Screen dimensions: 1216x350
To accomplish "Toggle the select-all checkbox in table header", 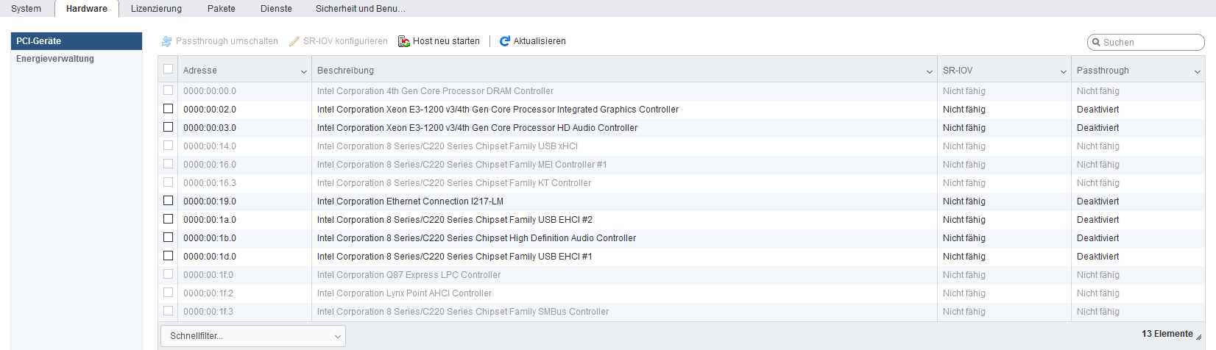I will coord(169,69).
